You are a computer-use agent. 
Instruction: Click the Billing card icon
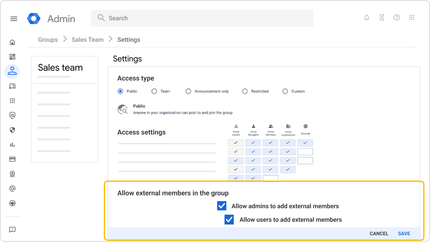12,159
